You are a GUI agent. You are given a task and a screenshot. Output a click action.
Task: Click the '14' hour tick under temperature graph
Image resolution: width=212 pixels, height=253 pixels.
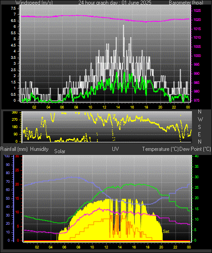pos(120,247)
